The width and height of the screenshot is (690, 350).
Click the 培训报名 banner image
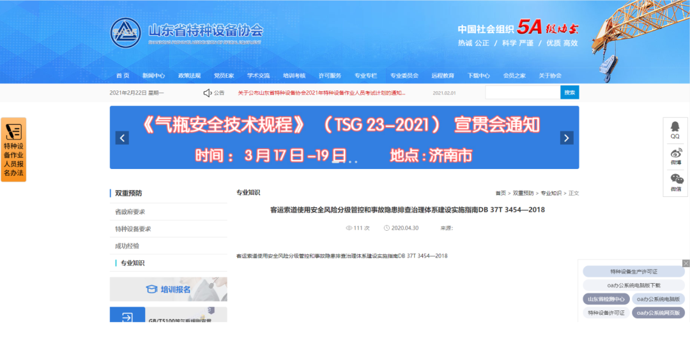coord(168,289)
